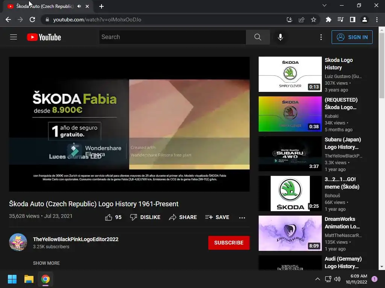
Task: Click the search magnifier button
Action: (258, 37)
